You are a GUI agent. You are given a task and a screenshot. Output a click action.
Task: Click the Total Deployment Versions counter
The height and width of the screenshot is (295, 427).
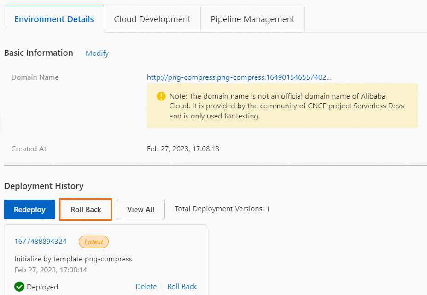[222, 208]
